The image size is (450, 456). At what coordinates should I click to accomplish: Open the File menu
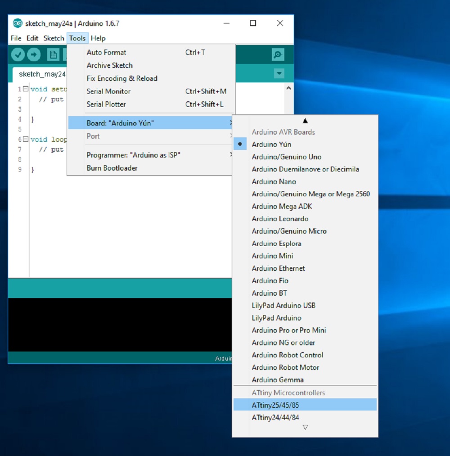click(x=16, y=38)
